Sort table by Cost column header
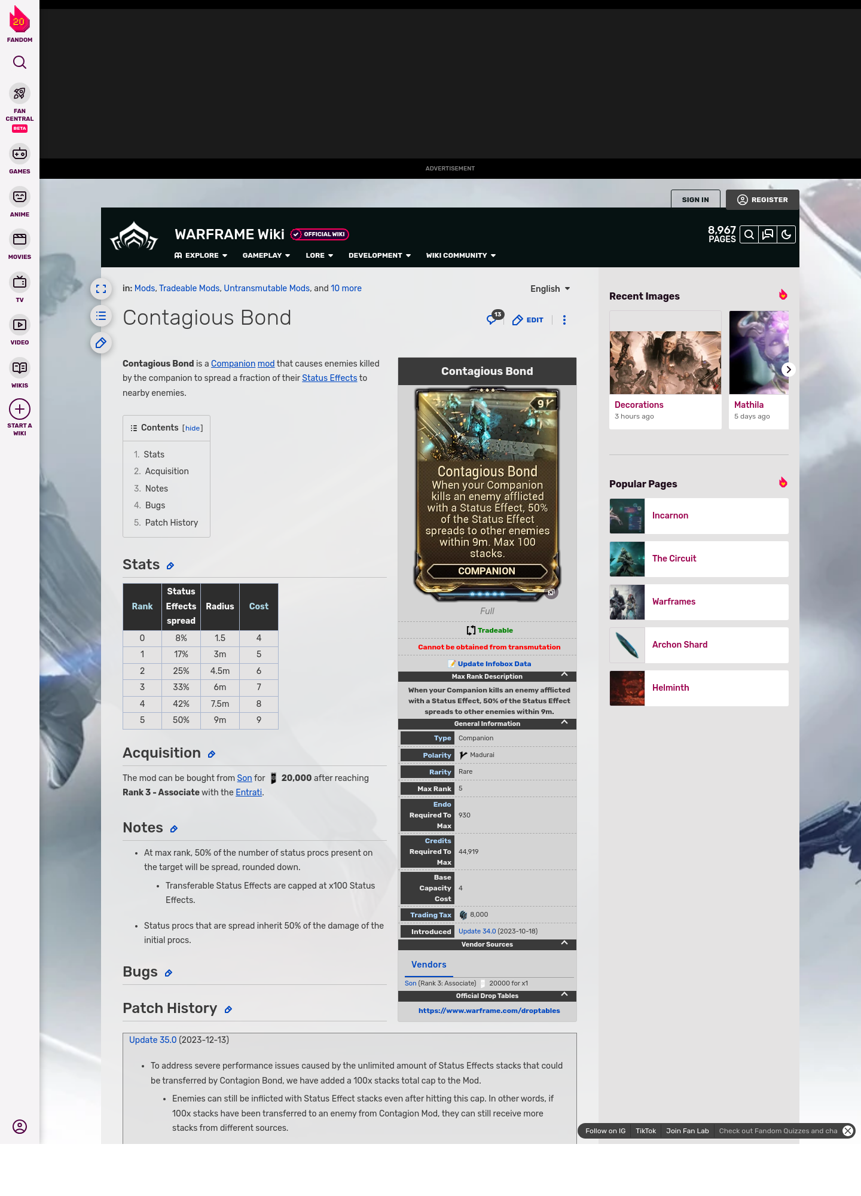The width and height of the screenshot is (861, 1196). coord(259,606)
